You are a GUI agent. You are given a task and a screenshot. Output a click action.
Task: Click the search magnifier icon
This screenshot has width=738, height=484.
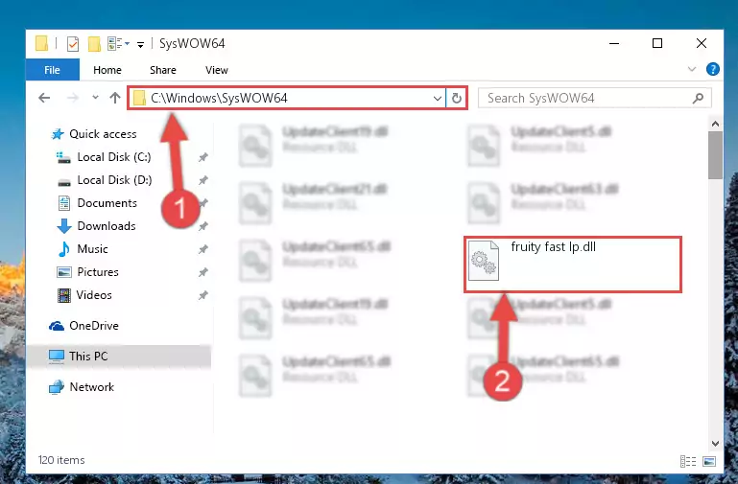698,98
